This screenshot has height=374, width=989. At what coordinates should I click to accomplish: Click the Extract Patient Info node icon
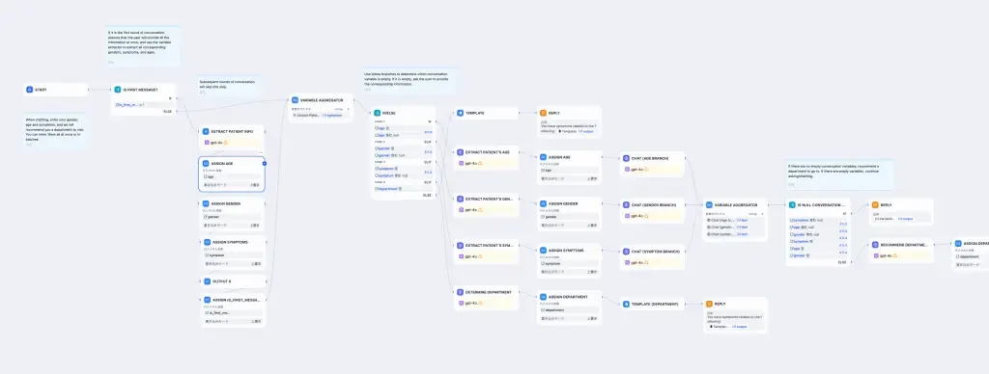(207, 131)
